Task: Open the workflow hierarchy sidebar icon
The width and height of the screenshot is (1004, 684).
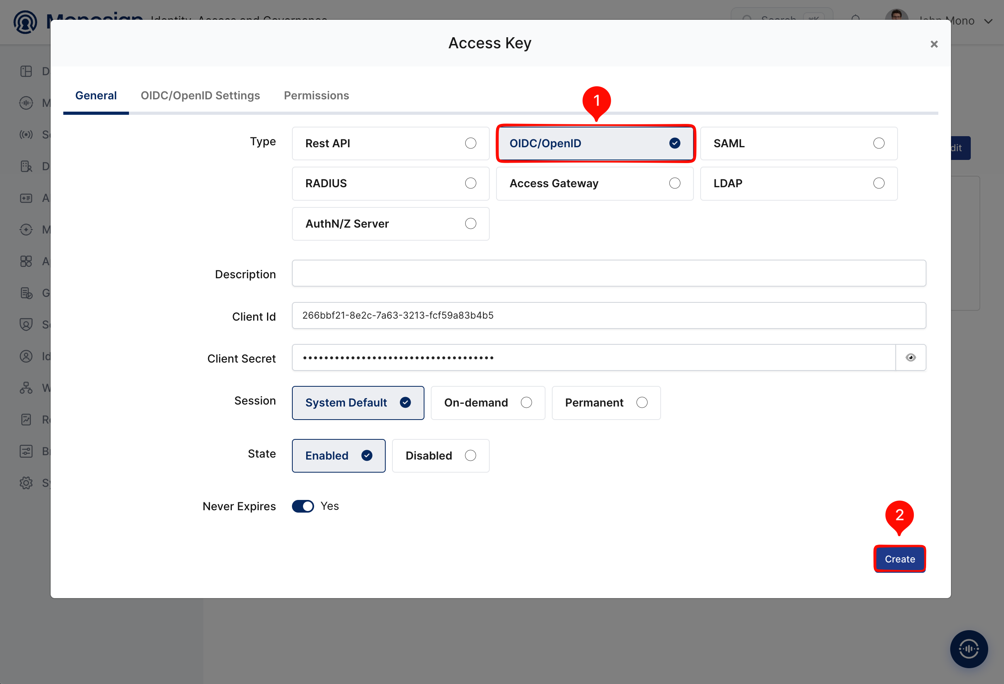Action: click(27, 388)
